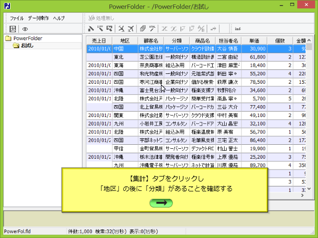This screenshot has width=318, height=238.
Task: Click the staff cell 新田 寧々
Action: tap(229, 74)
